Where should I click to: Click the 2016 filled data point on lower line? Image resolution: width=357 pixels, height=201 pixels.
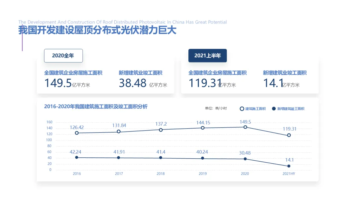point(77,157)
